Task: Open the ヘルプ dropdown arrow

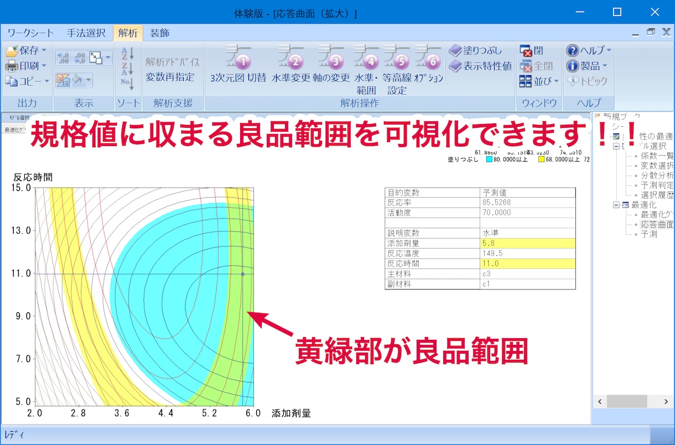Action: 609,50
